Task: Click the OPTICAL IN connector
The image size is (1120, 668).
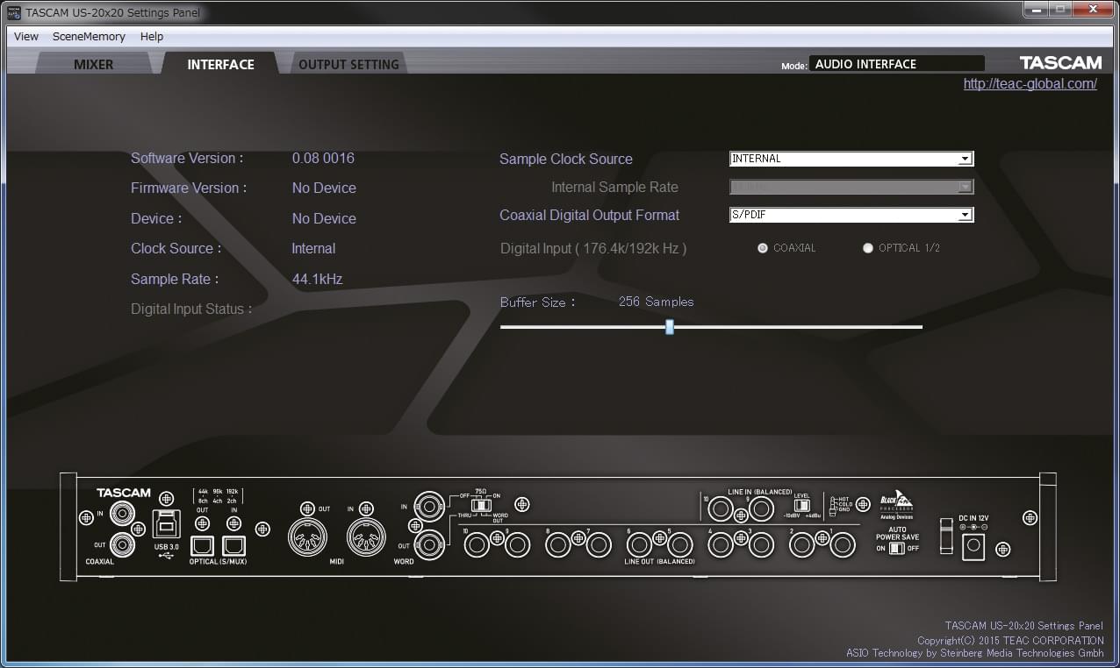Action: pos(233,546)
